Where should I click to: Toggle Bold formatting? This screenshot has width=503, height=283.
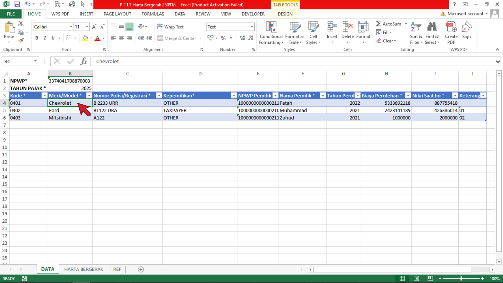(x=37, y=38)
